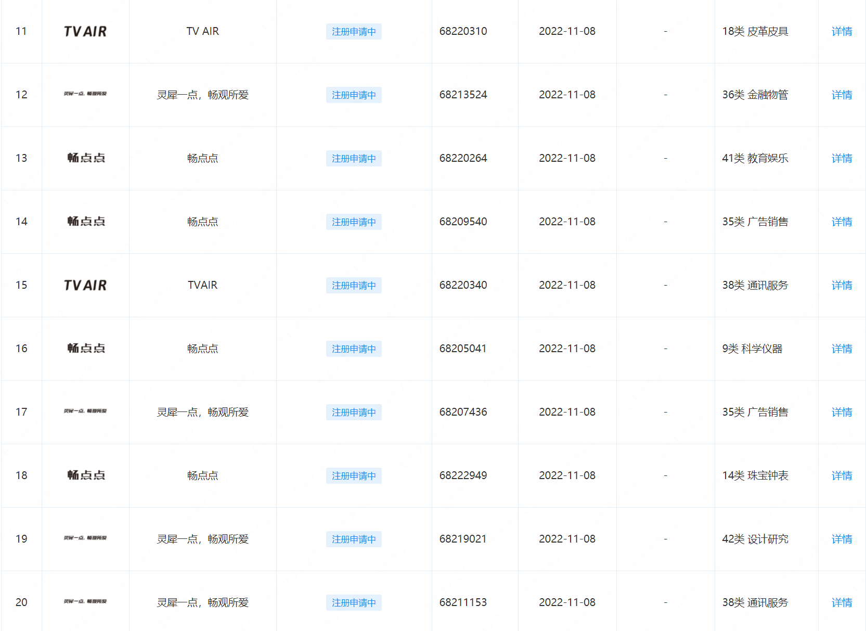Image resolution: width=866 pixels, height=631 pixels.
Task: Open details link for application 68220340
Action: click(842, 286)
